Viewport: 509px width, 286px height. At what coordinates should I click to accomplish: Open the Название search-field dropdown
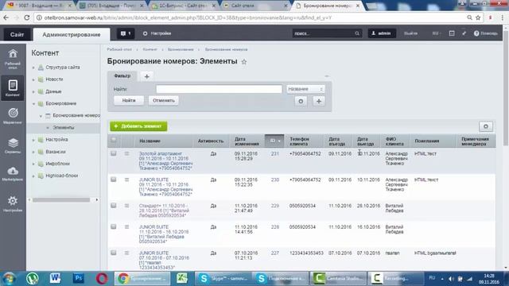pyautogui.click(x=305, y=89)
